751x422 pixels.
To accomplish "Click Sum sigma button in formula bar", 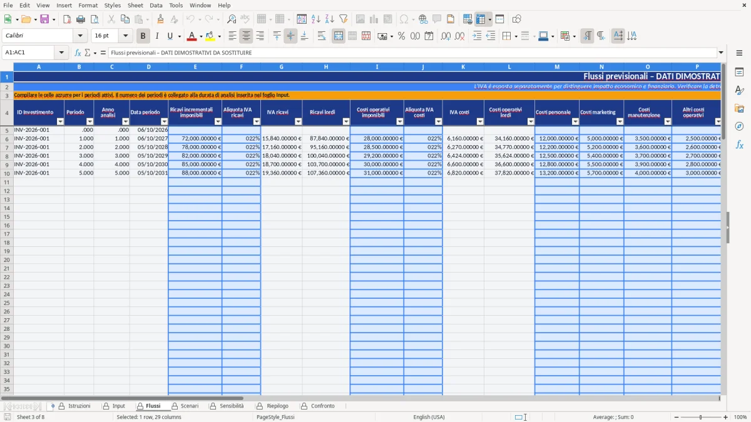I will (88, 53).
